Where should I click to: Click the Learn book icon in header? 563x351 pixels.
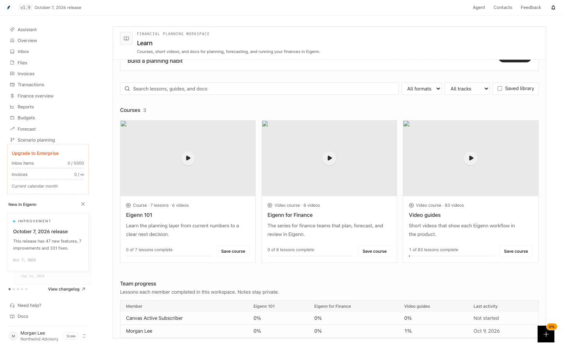(x=126, y=38)
